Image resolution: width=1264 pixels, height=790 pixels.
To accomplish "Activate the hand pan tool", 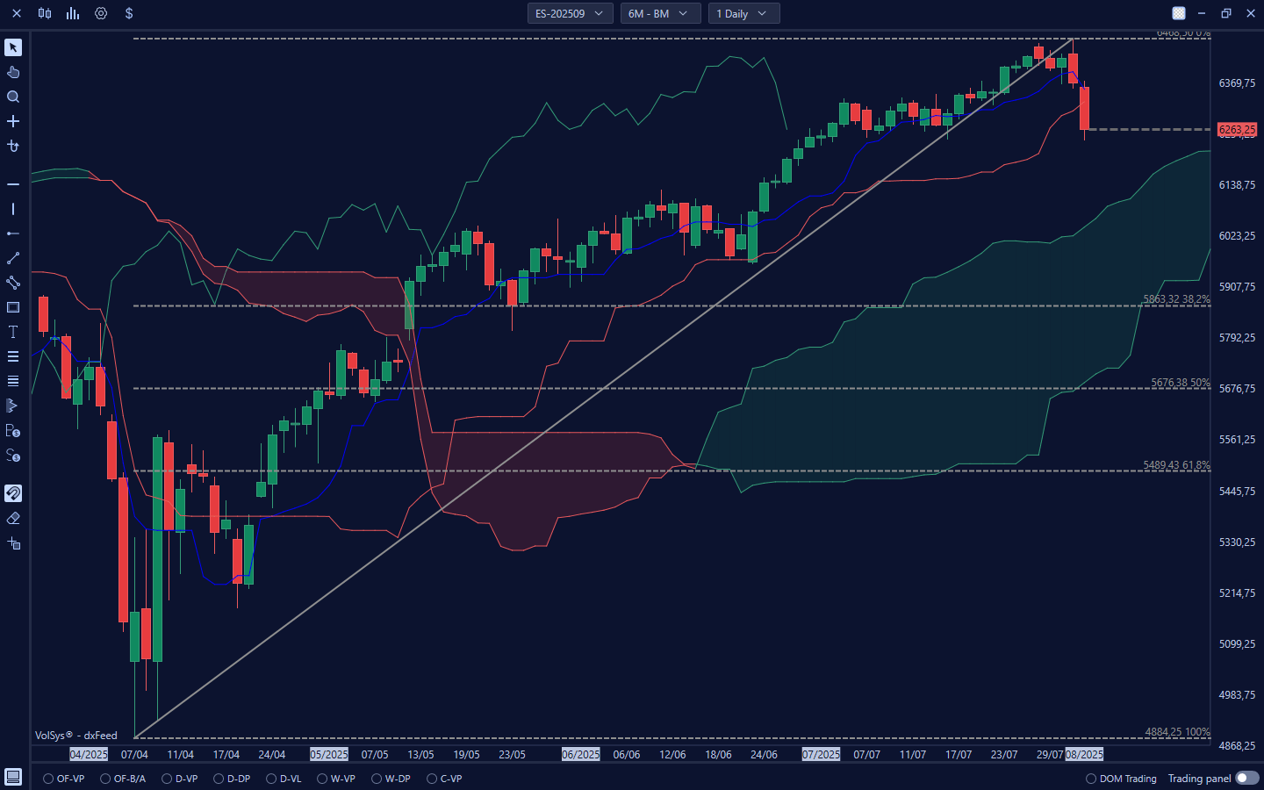I will click(x=13, y=72).
